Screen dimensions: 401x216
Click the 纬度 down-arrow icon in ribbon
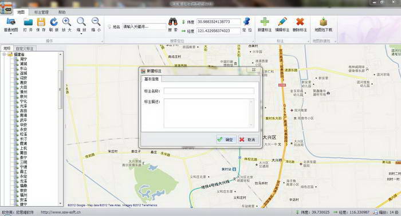(183, 22)
